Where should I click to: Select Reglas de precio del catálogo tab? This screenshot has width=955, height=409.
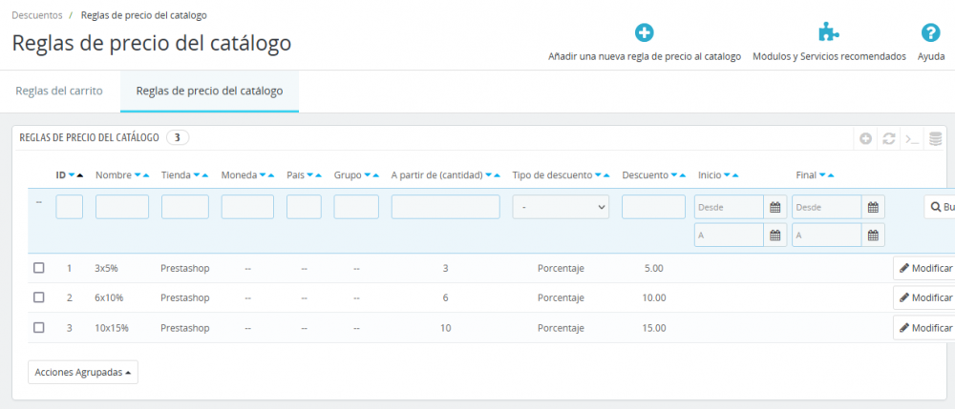click(209, 92)
